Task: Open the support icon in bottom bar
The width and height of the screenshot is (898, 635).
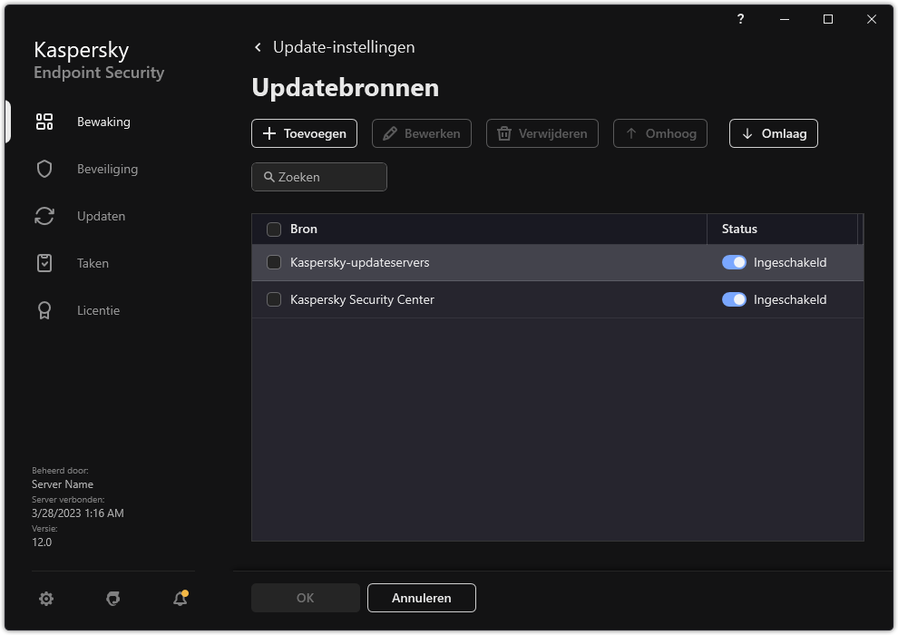Action: [112, 599]
